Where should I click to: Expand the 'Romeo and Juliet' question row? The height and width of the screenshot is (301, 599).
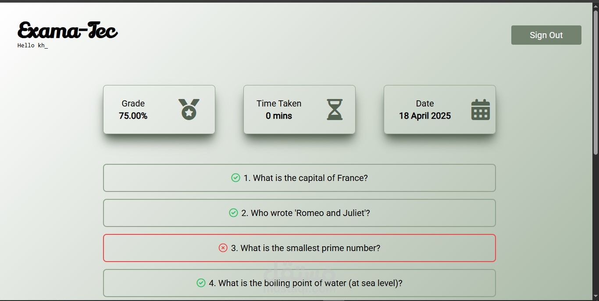(299, 213)
